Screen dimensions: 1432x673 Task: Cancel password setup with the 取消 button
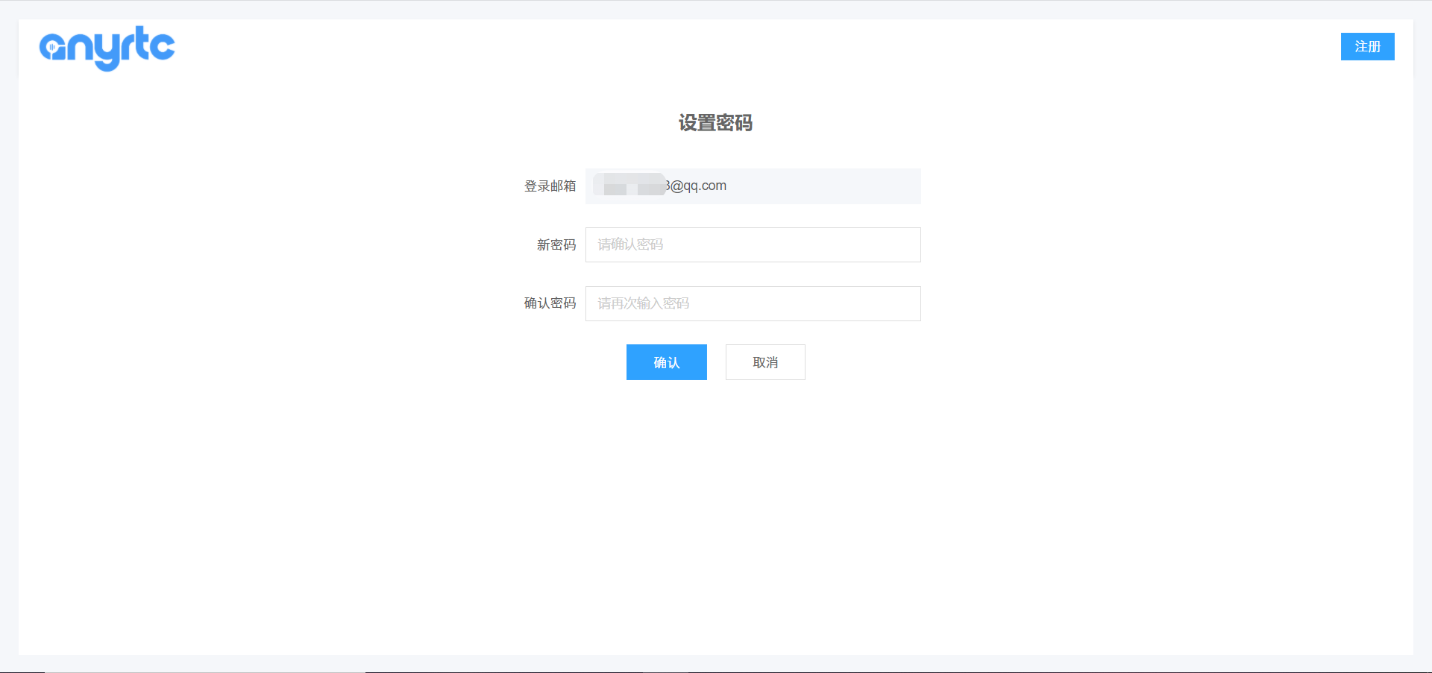point(765,362)
